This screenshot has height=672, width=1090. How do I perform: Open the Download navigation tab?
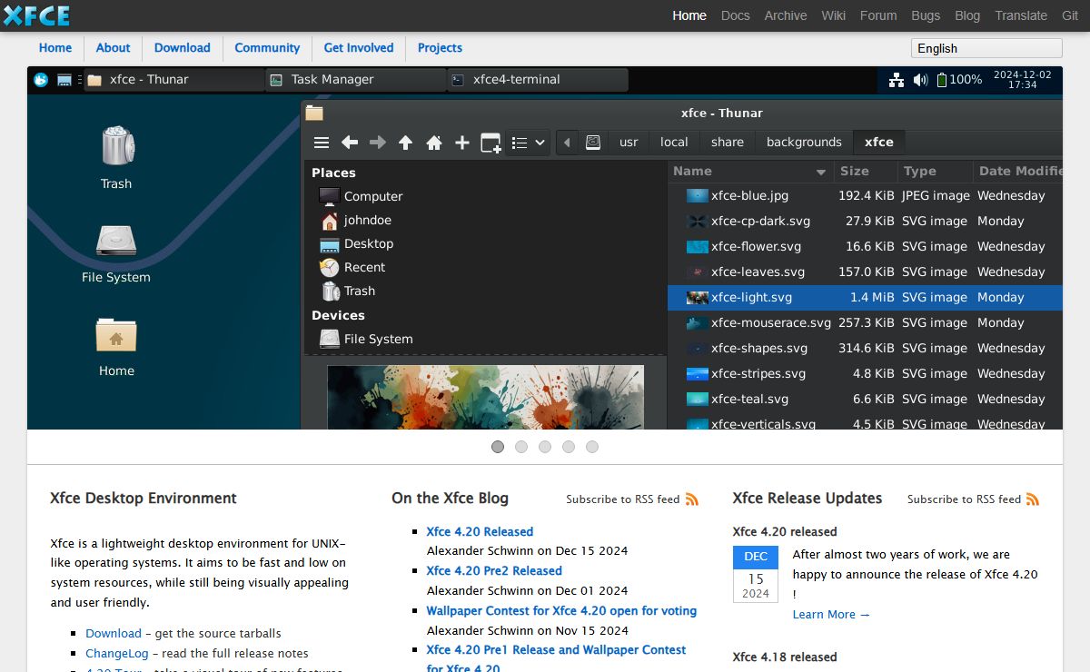point(183,48)
